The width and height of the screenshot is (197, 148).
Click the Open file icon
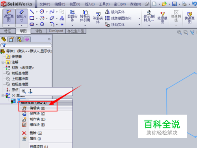164,4
